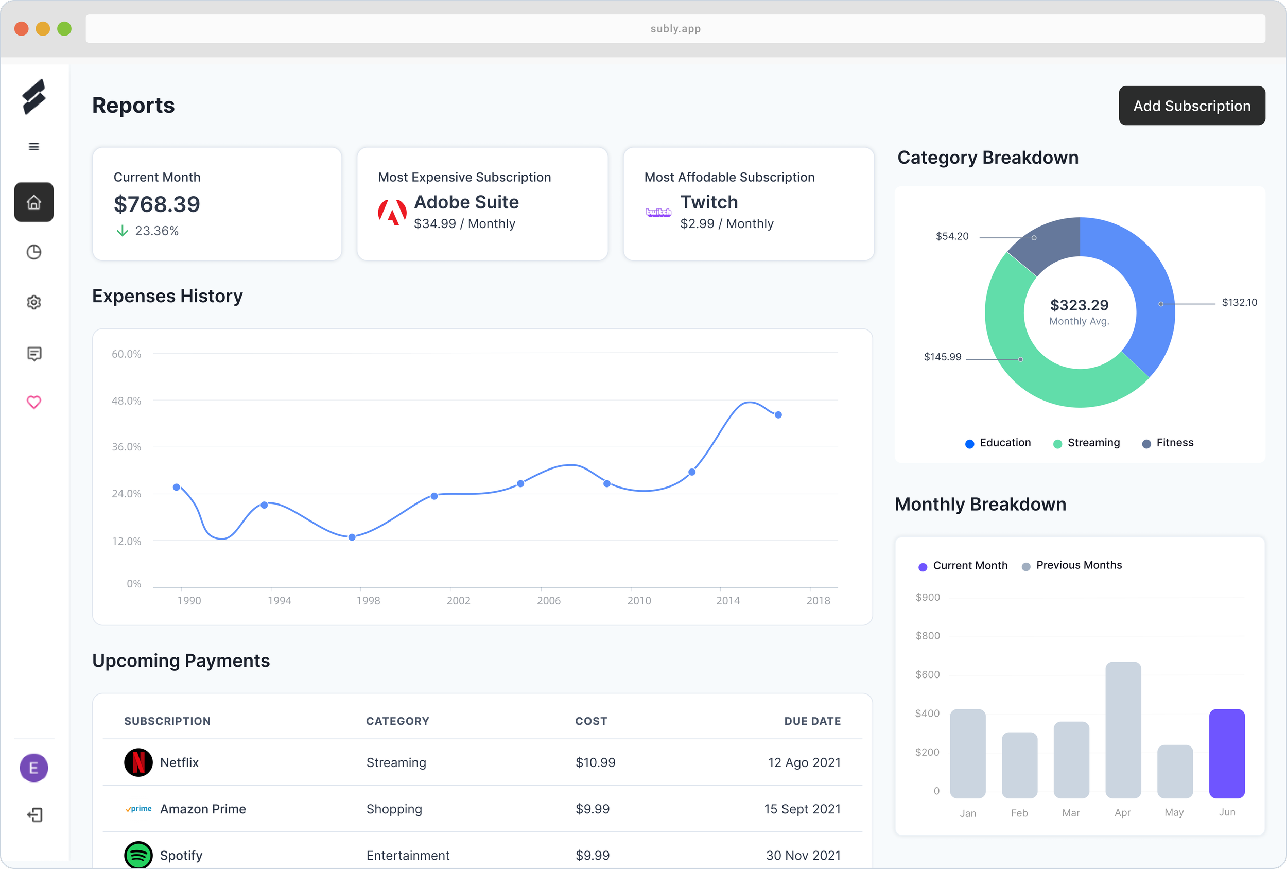Click the purple E user avatar

[x=34, y=768]
